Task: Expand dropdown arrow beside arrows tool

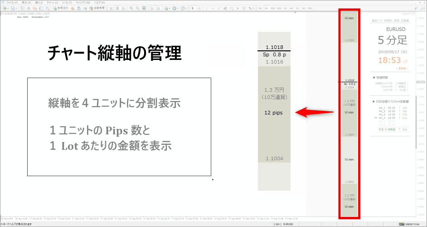Action: point(253,8)
